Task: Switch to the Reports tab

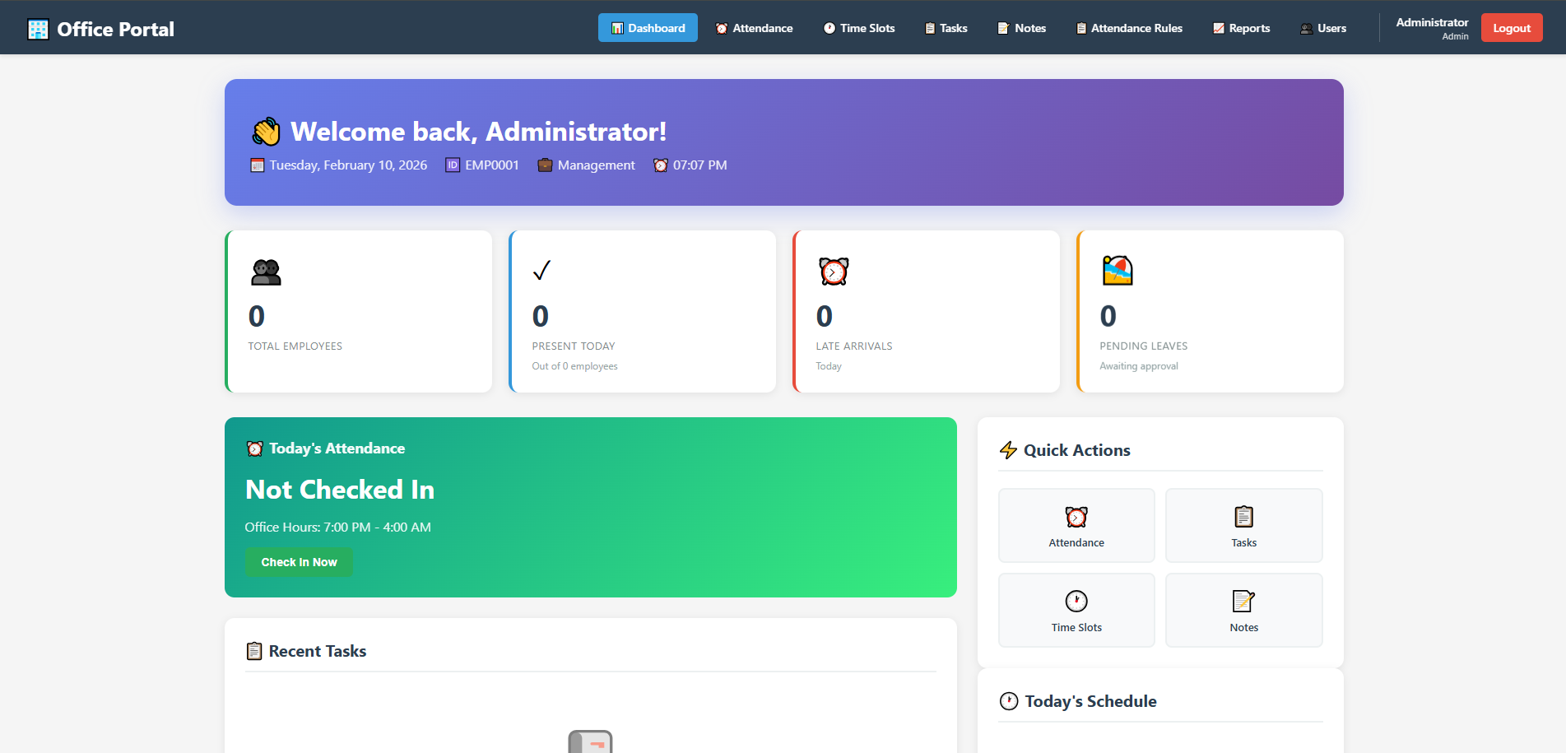Action: (1240, 27)
